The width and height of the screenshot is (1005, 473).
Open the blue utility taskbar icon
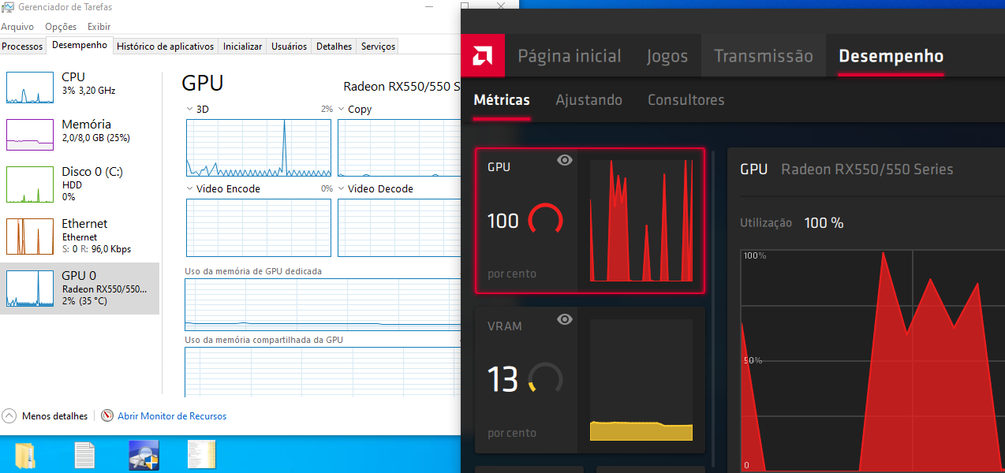pyautogui.click(x=144, y=456)
